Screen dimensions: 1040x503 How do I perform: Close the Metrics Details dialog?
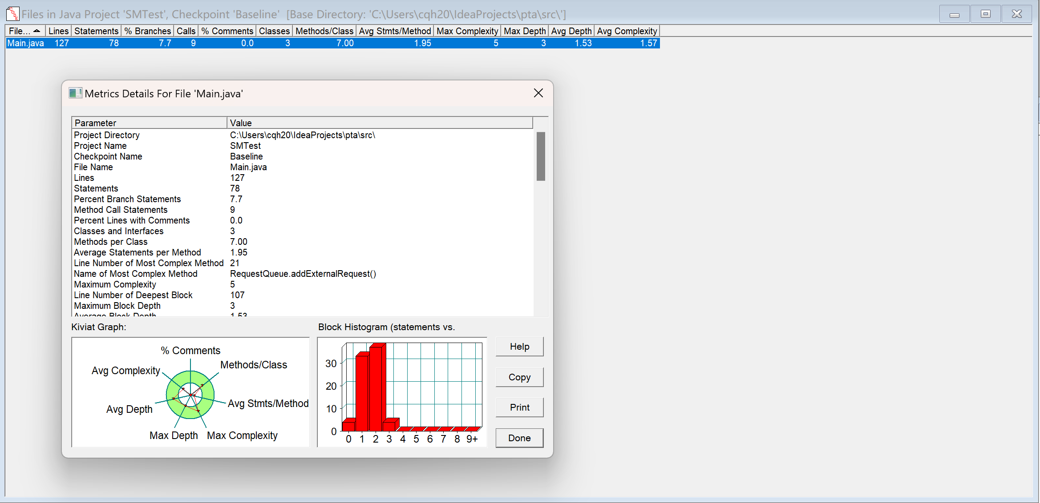[x=538, y=93]
